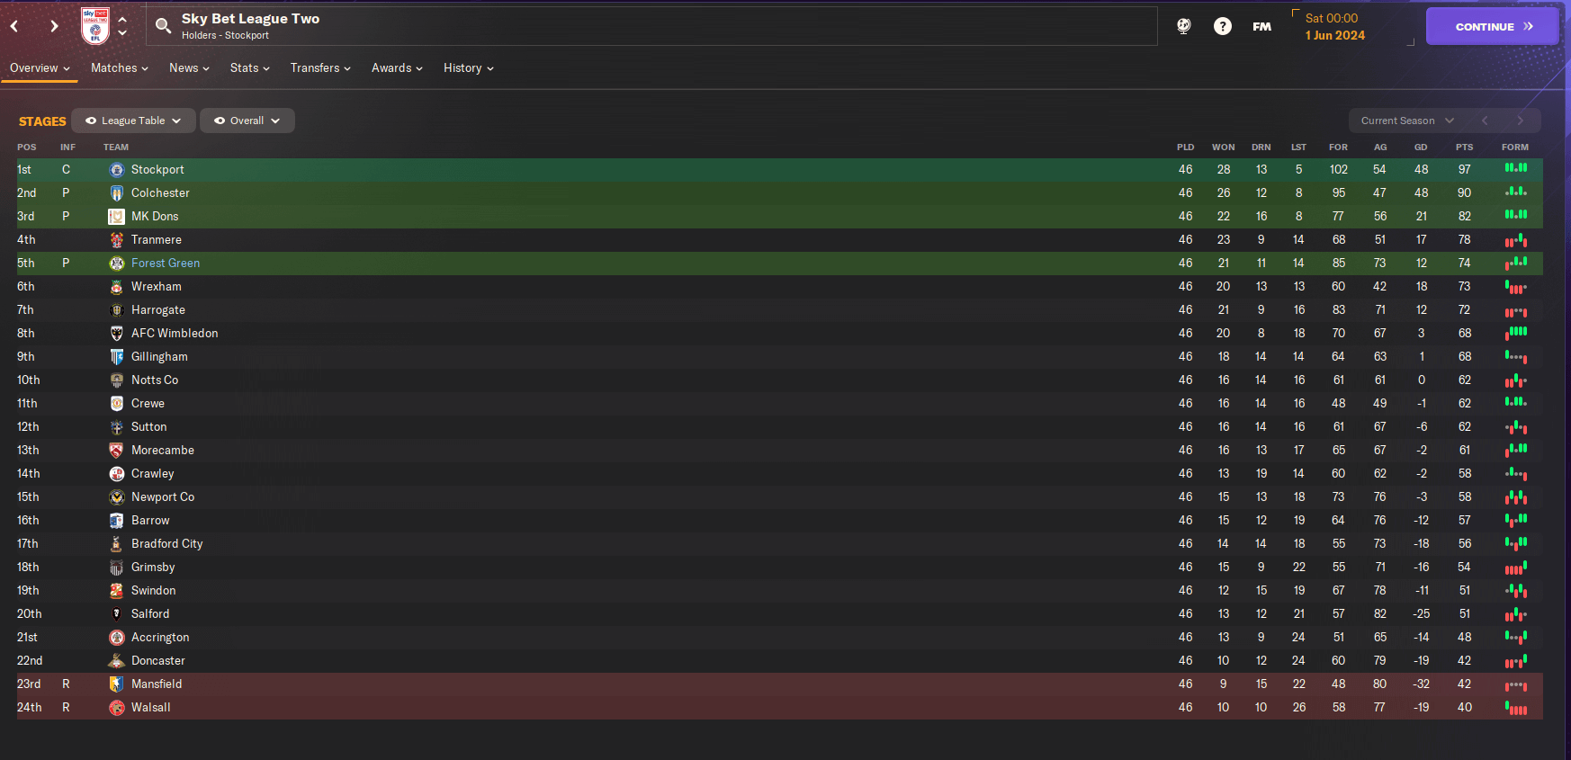1571x760 pixels.
Task: Go to next season arrow
Action: [x=1520, y=121]
